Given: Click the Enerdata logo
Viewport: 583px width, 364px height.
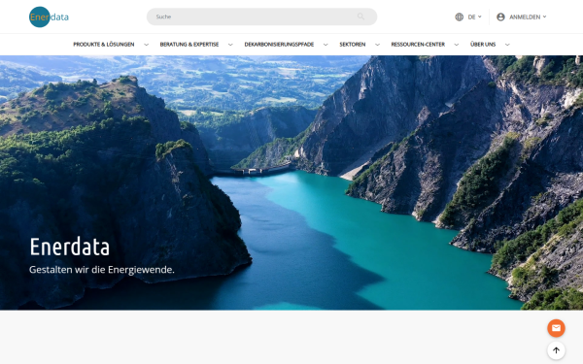Looking at the screenshot, I should [x=49, y=17].
